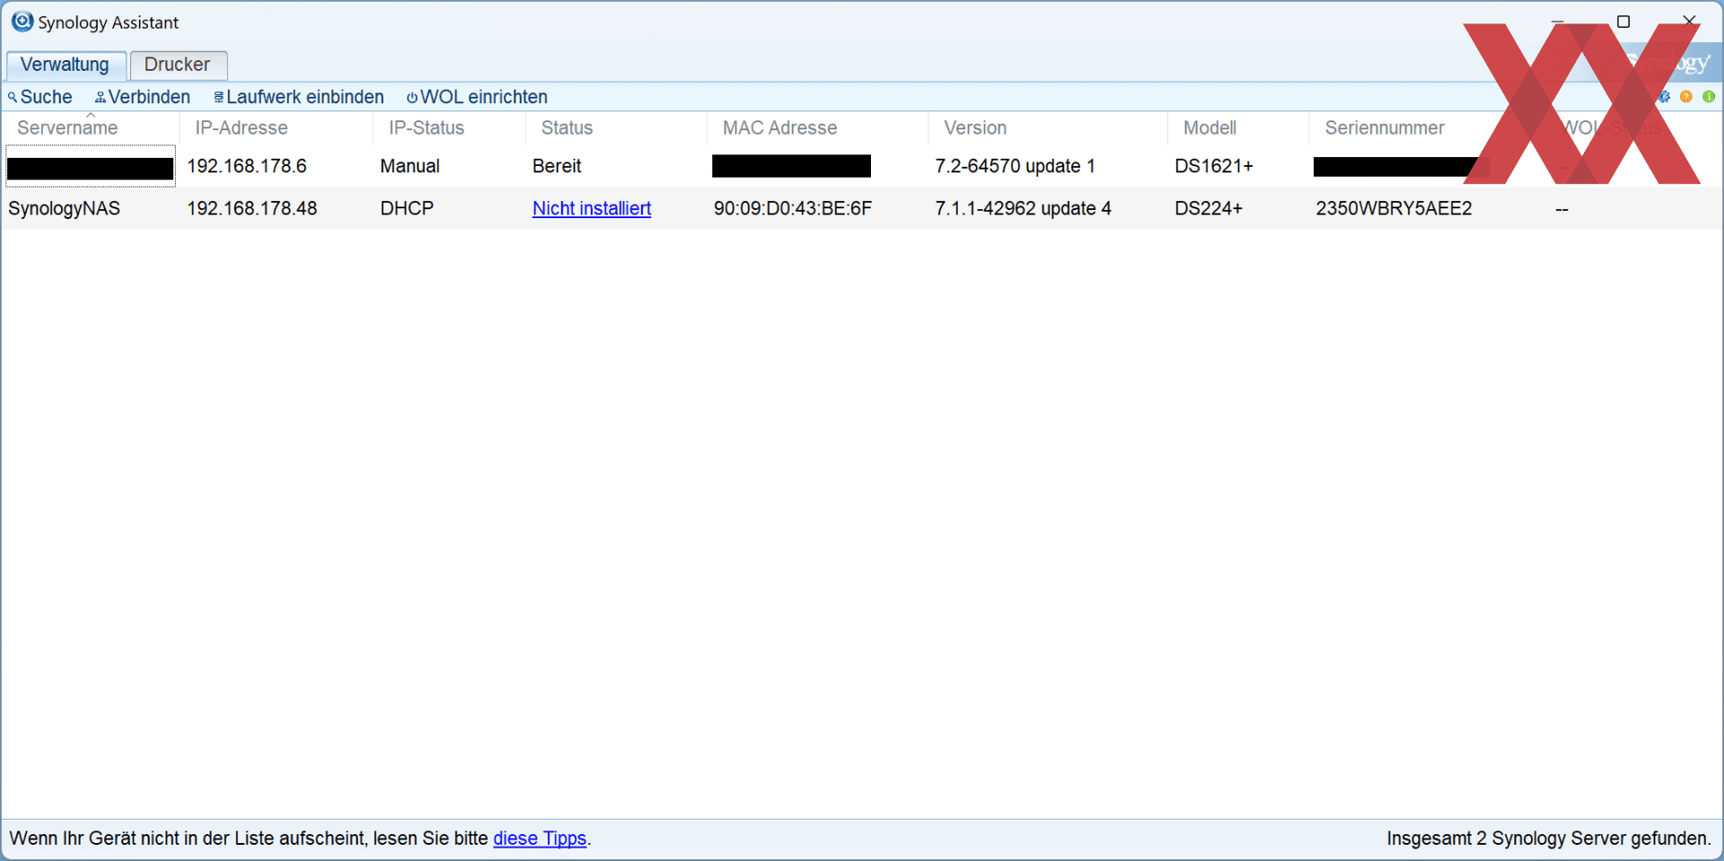This screenshot has width=1724, height=861.
Task: Click the DS1621+ model cell
Action: point(1214,166)
